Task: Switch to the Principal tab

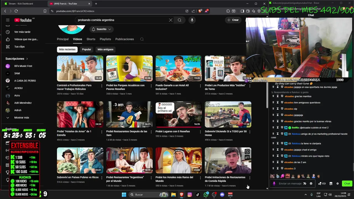Action: 63,39
